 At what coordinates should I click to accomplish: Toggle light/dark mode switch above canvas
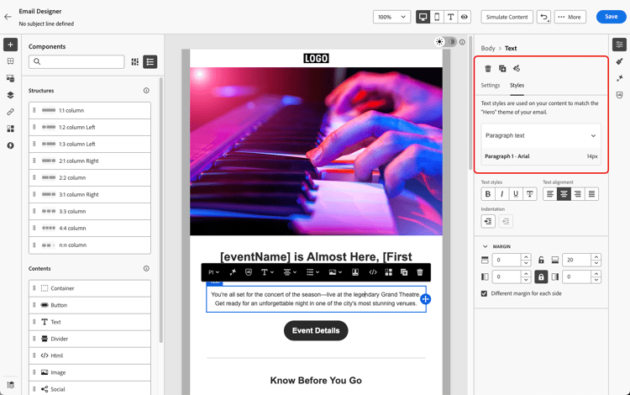tap(446, 42)
